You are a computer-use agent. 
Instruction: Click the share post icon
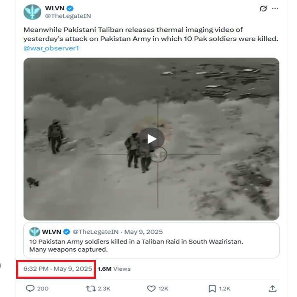273,289
